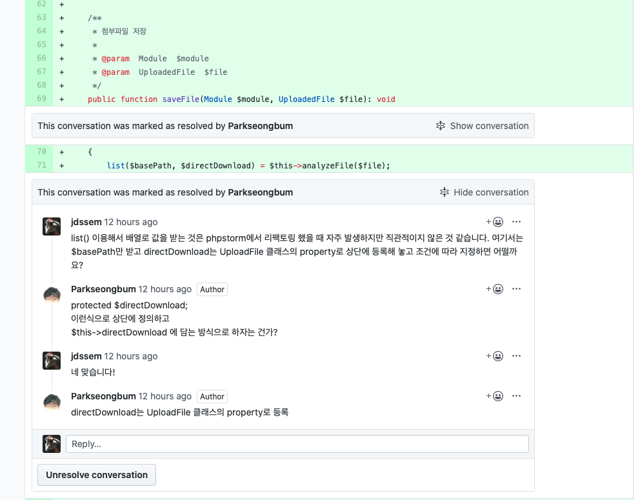This screenshot has height=500, width=640.
Task: Click the Author badge next to Parkseongbum
Action: 212,289
